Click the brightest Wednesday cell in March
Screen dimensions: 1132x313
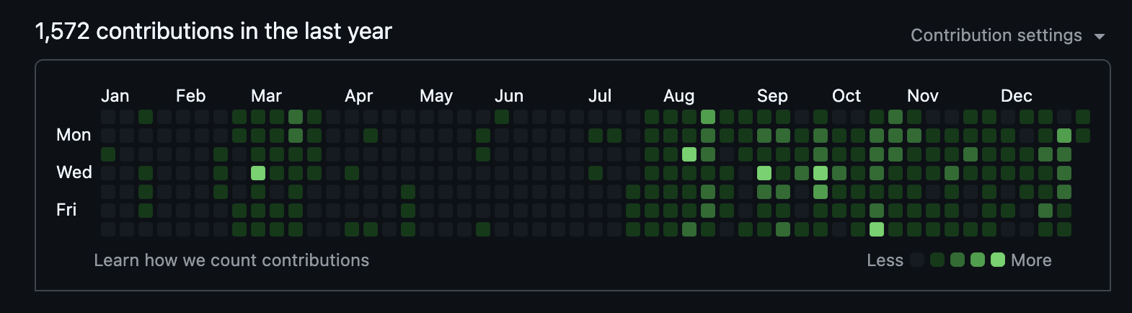[258, 173]
